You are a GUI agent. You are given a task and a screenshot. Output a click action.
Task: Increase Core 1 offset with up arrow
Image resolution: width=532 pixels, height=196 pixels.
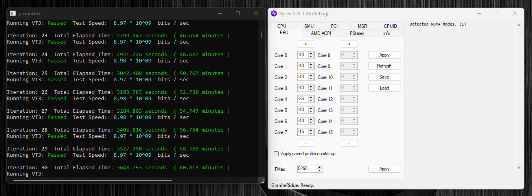point(311,64)
